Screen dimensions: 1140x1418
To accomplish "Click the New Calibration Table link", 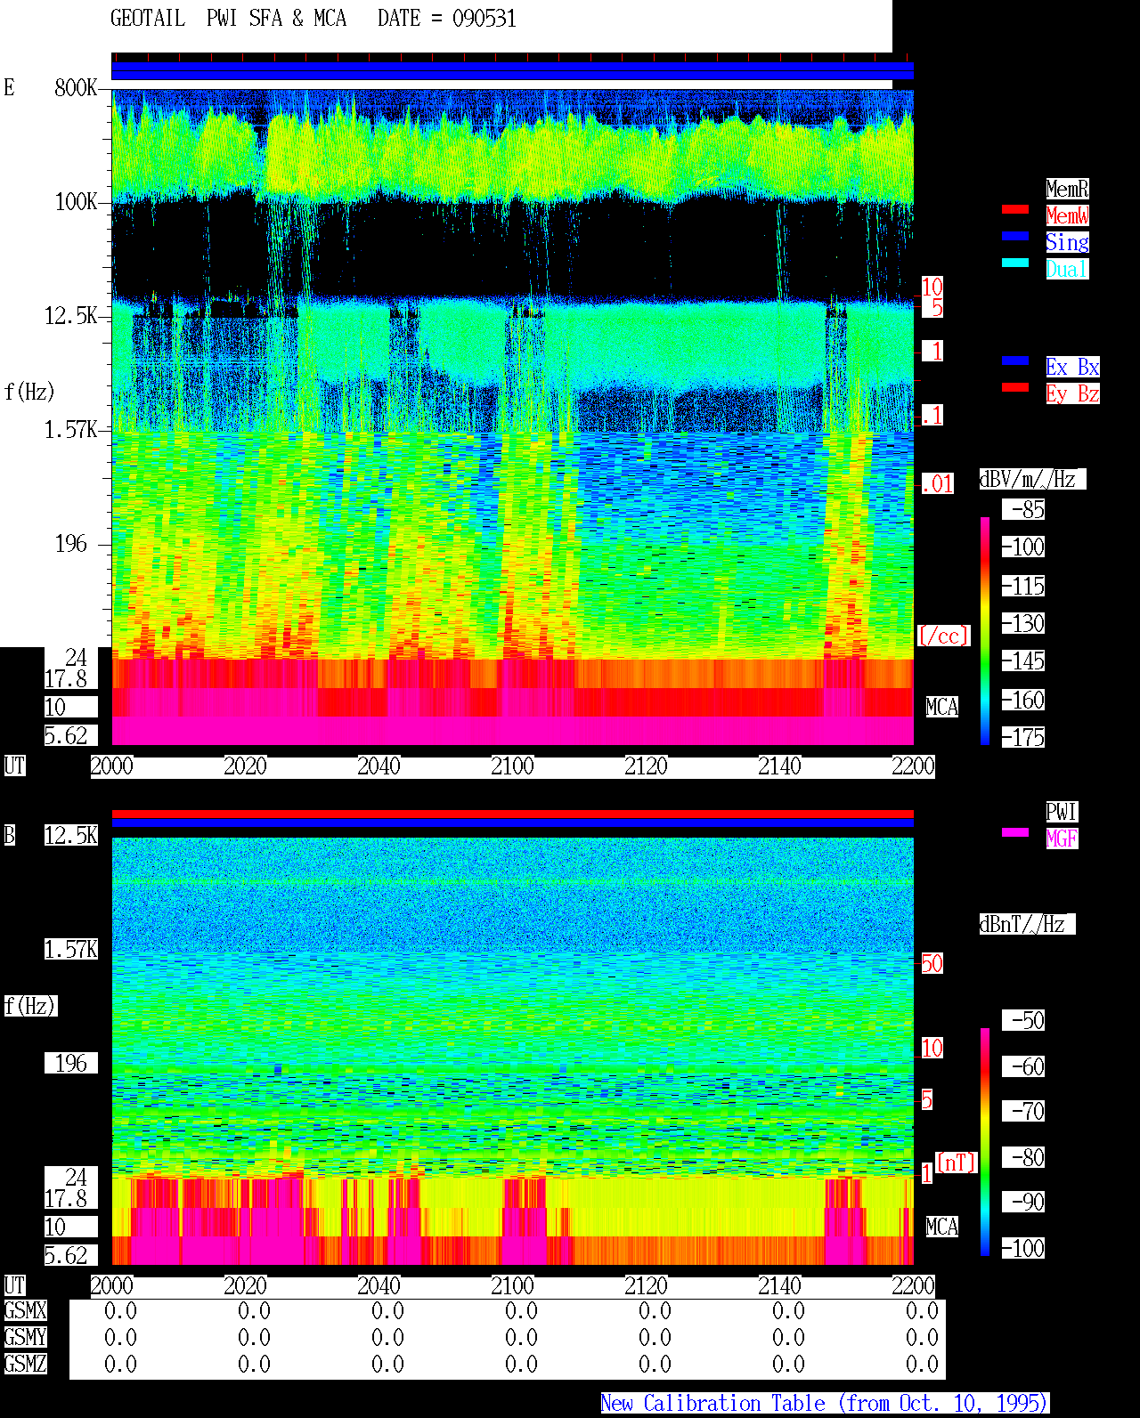I will 825,1404.
